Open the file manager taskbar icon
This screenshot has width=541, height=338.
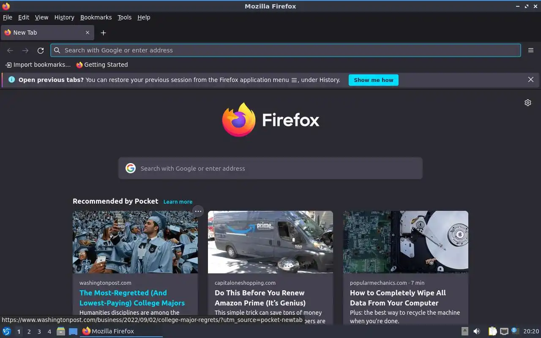point(61,331)
